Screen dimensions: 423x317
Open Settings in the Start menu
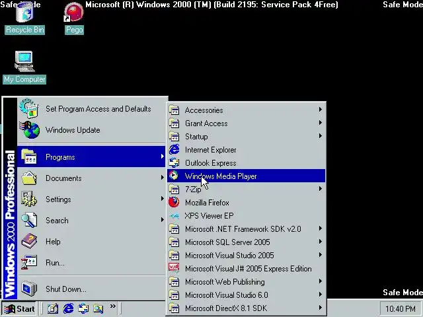(x=91, y=199)
